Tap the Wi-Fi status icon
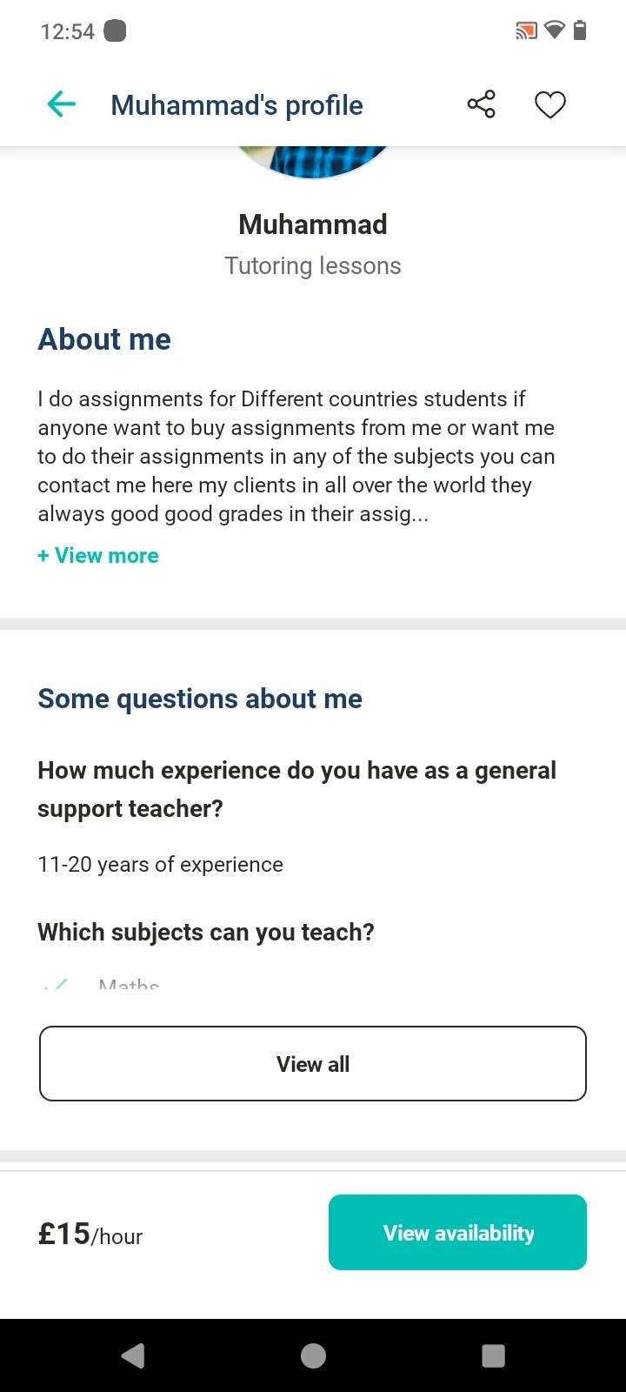Image resolution: width=626 pixels, height=1392 pixels. (x=554, y=32)
